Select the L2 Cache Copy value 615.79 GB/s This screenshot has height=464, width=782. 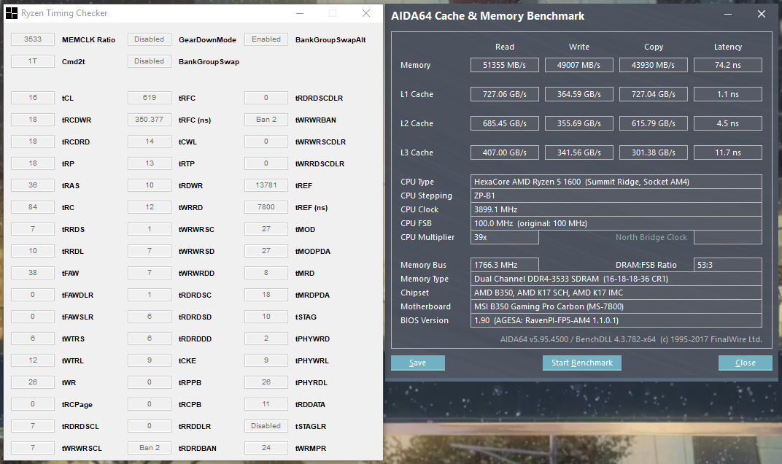pyautogui.click(x=654, y=123)
